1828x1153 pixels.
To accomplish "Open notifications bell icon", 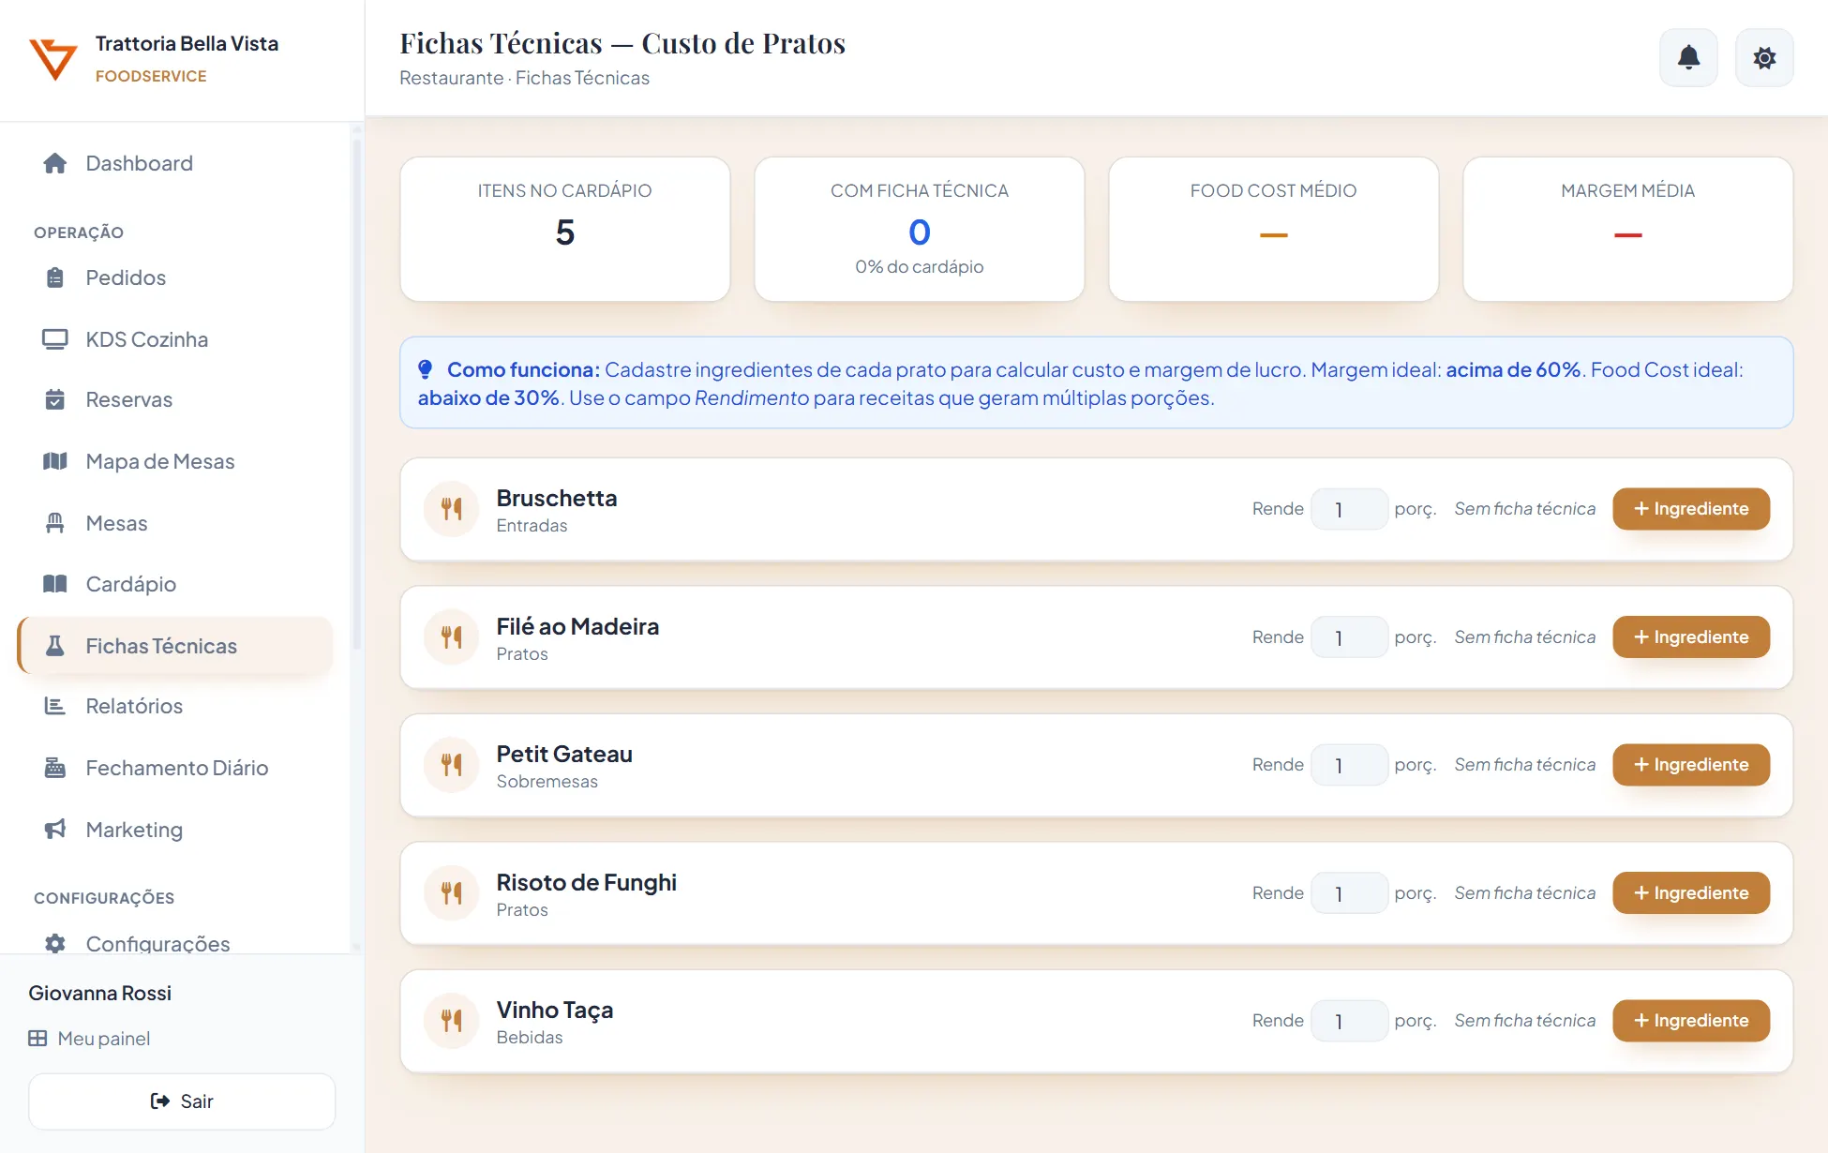I will point(1688,58).
